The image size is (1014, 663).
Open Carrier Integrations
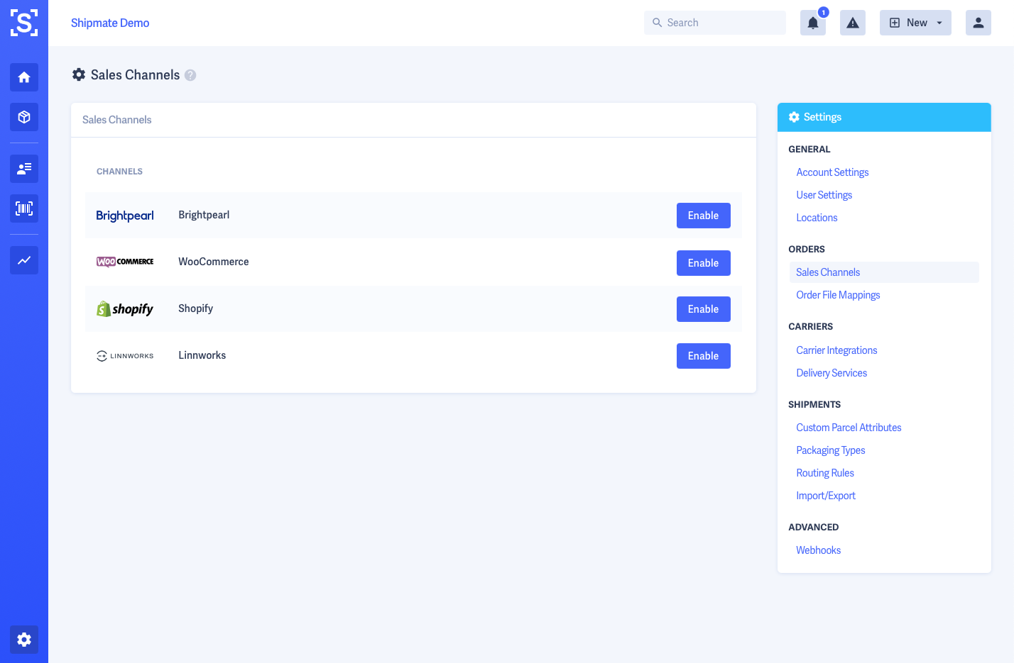tap(836, 350)
